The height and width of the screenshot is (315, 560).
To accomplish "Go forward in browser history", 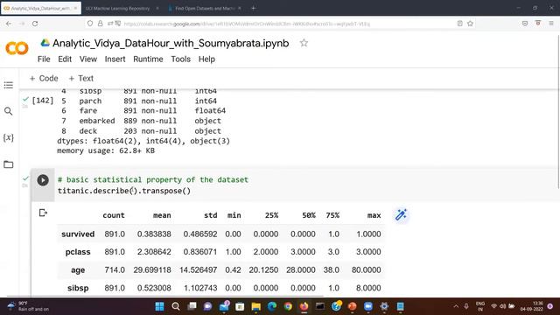I will tap(22, 24).
